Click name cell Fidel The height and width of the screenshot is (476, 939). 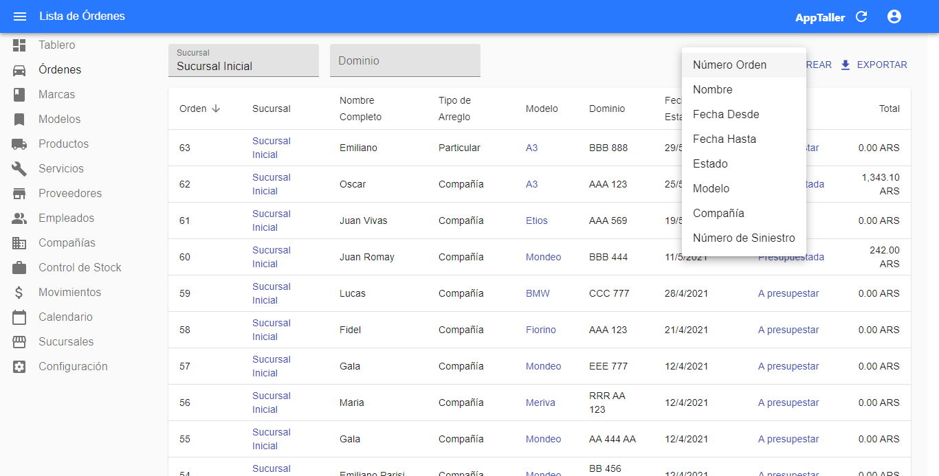click(350, 330)
